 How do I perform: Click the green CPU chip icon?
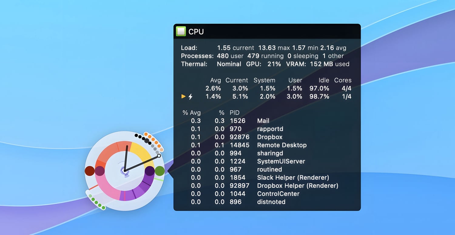point(181,31)
